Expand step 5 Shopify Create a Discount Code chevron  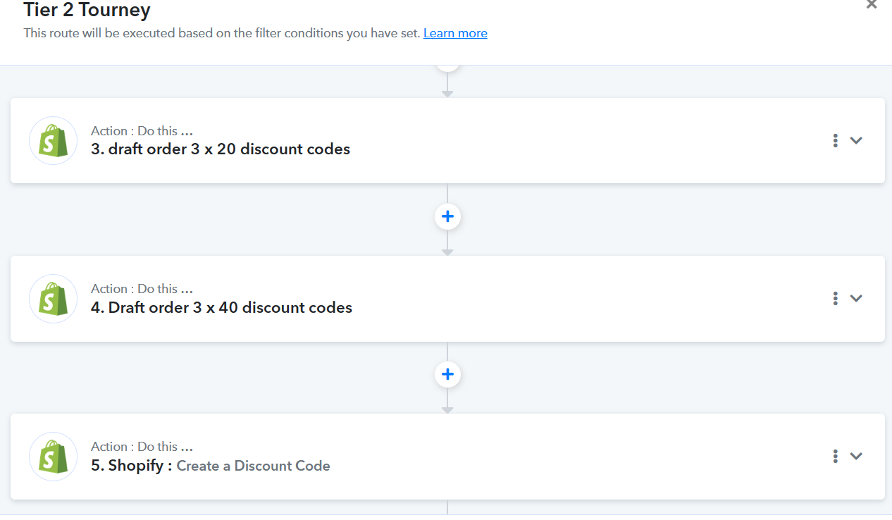point(856,456)
